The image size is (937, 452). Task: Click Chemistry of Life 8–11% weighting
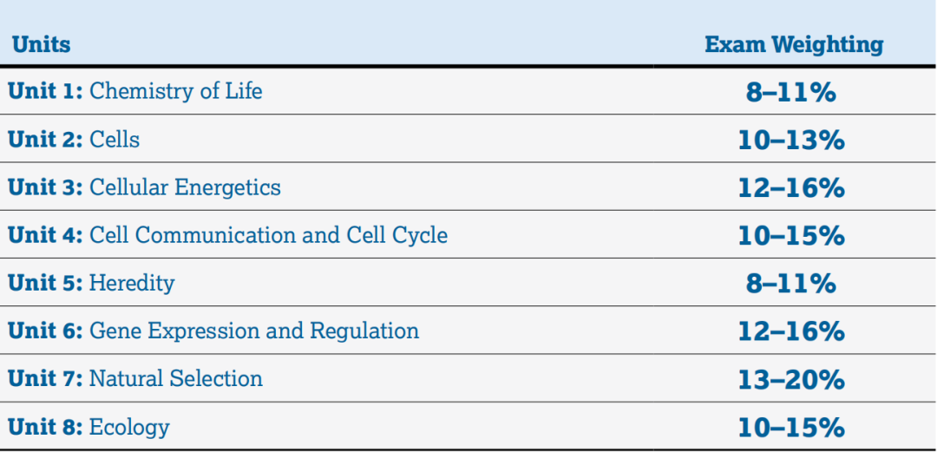pyautogui.click(x=790, y=92)
